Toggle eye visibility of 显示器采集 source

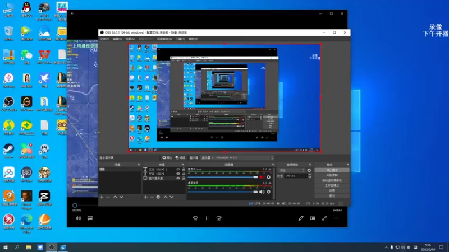[178, 178]
